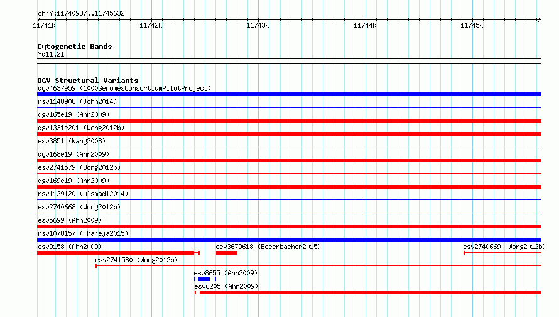Image resolution: width=559 pixels, height=317 pixels.
Task: Click the 11742k ruler tick label
Action: [151, 25]
